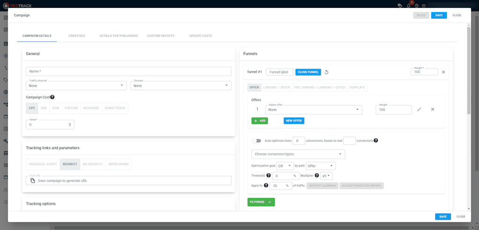
Task: Click the Clone Funnel button
Action: coord(308,72)
